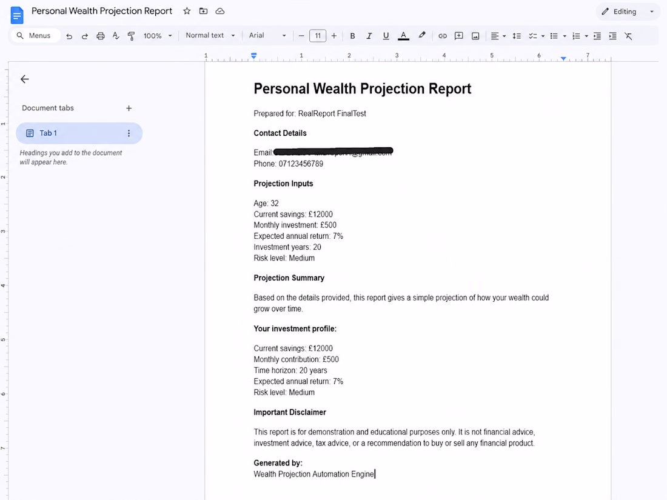Decrease font size with minus button
Viewport: 667px width, 500px height.
pos(301,36)
